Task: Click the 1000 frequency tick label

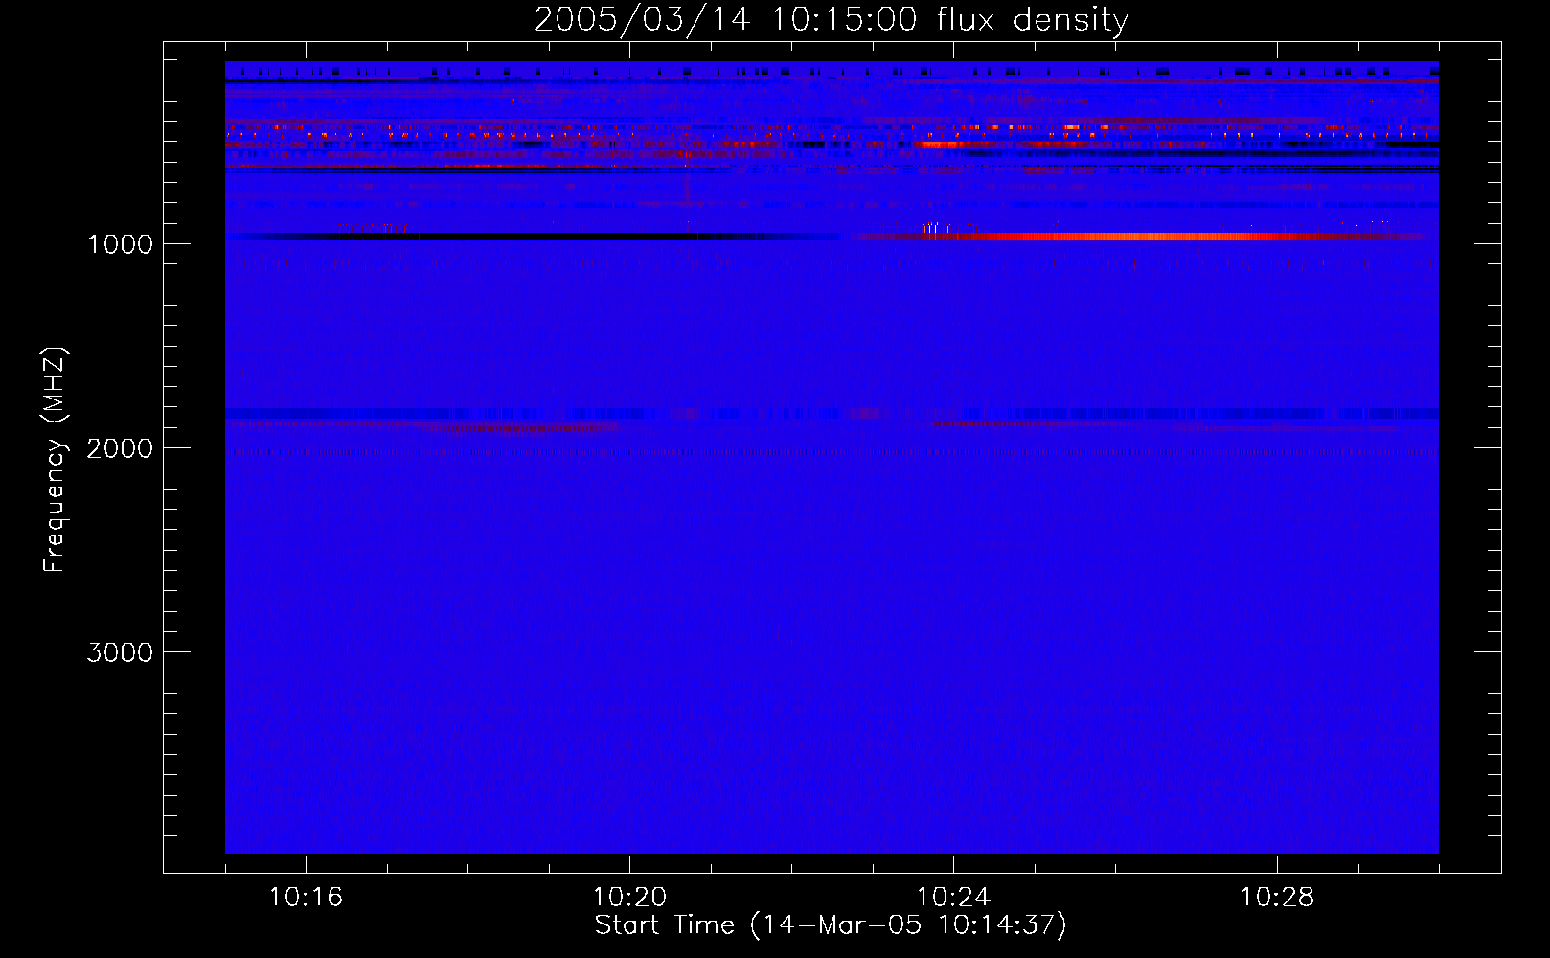Action: pyautogui.click(x=120, y=244)
